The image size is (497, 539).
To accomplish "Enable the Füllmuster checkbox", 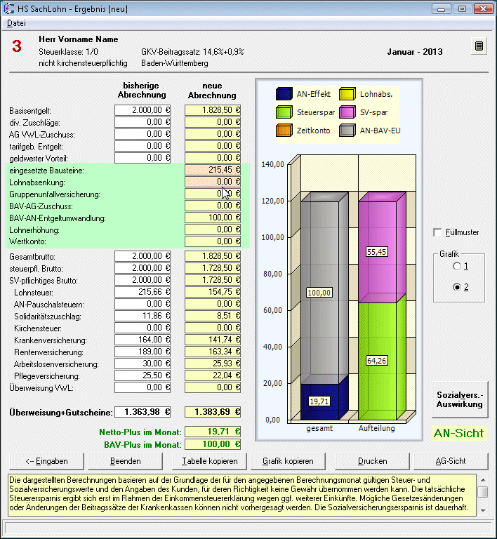I will click(438, 232).
